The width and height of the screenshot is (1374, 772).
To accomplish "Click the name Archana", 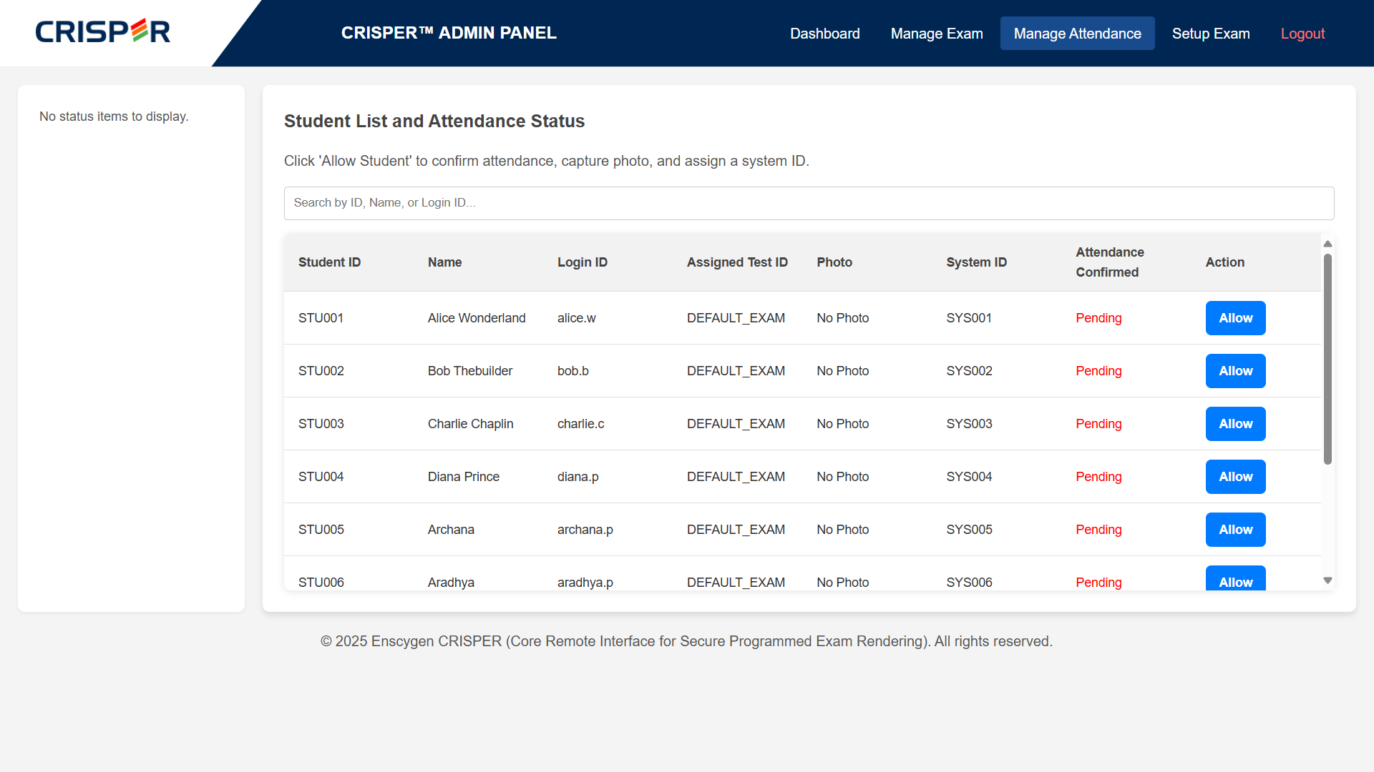I will tap(451, 530).
